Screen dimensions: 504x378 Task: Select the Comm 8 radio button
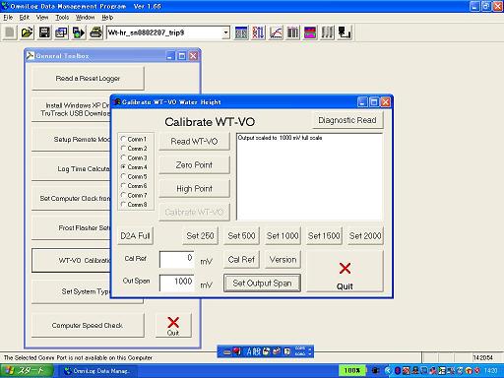tap(123, 204)
